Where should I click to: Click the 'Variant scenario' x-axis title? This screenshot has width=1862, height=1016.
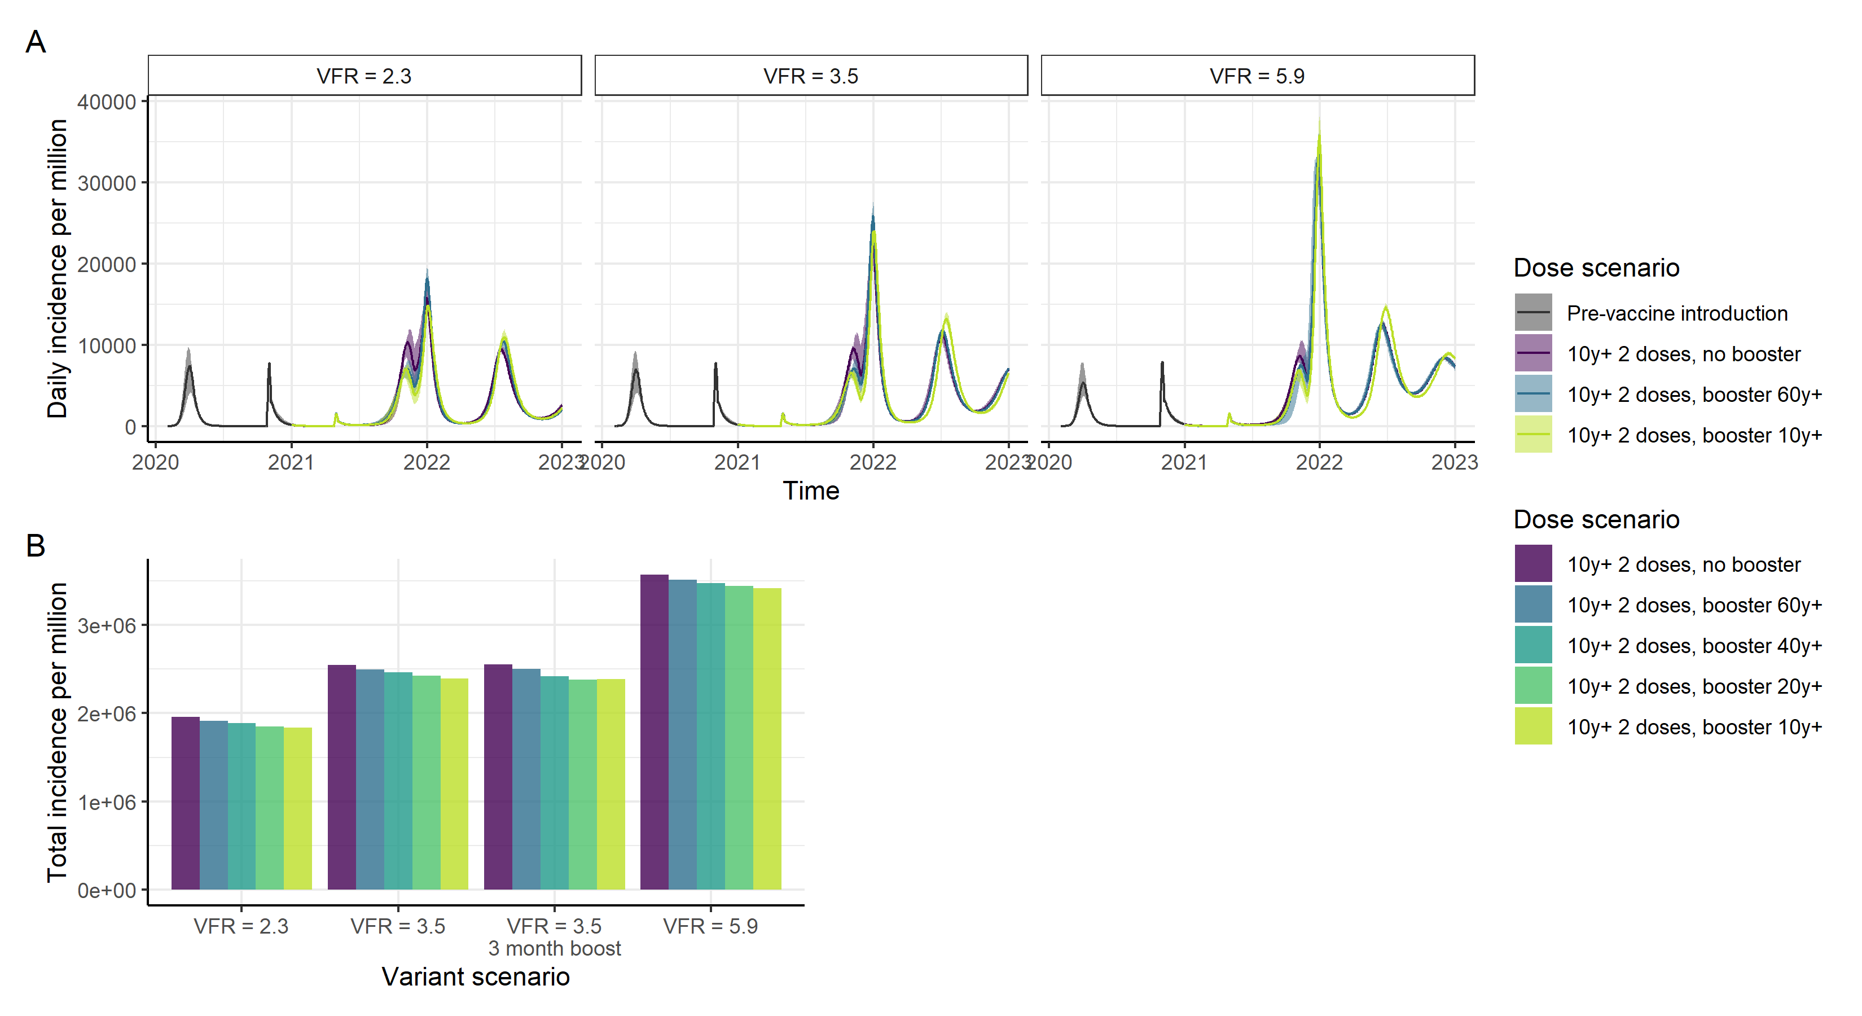pyautogui.click(x=475, y=976)
